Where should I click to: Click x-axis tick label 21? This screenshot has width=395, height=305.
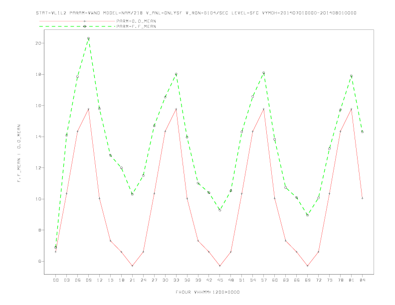(x=132, y=280)
